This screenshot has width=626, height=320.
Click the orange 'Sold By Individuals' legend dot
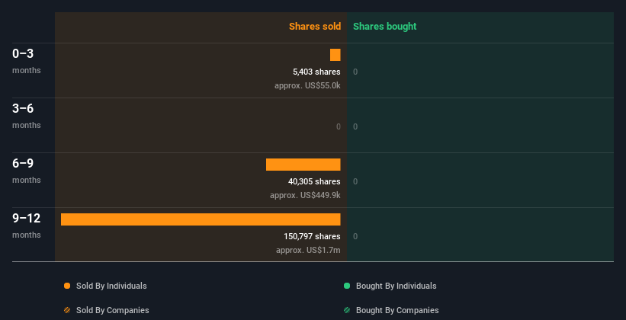click(67, 286)
